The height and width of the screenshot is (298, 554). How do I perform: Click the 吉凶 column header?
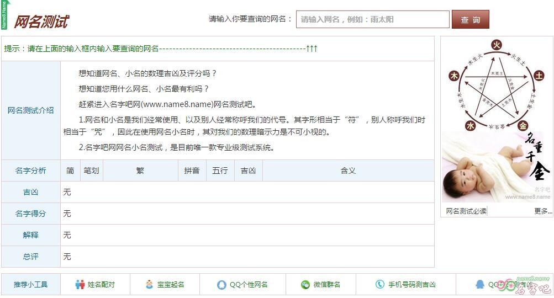click(248, 171)
